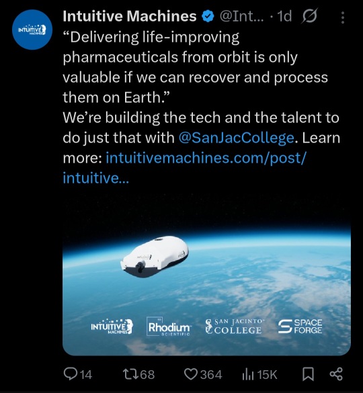Reply using the comment bubble icon
Image resolution: width=363 pixels, height=393 pixels.
click(69, 374)
